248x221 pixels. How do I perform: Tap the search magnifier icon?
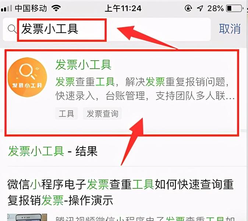12,29
